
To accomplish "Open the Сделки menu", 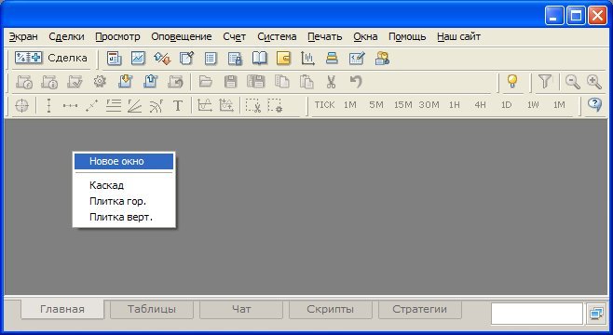I will tap(66, 36).
